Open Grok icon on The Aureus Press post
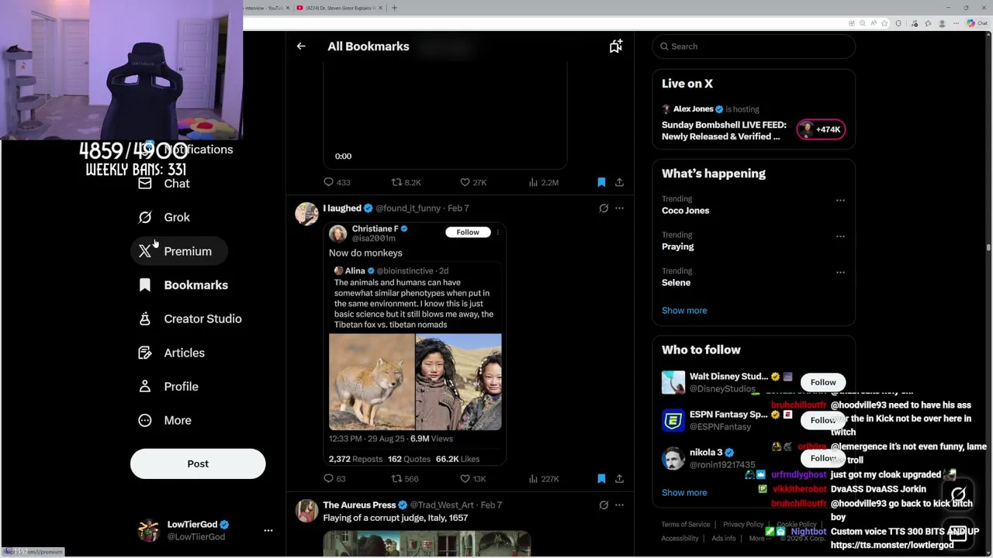The width and height of the screenshot is (993, 558). pyautogui.click(x=604, y=505)
